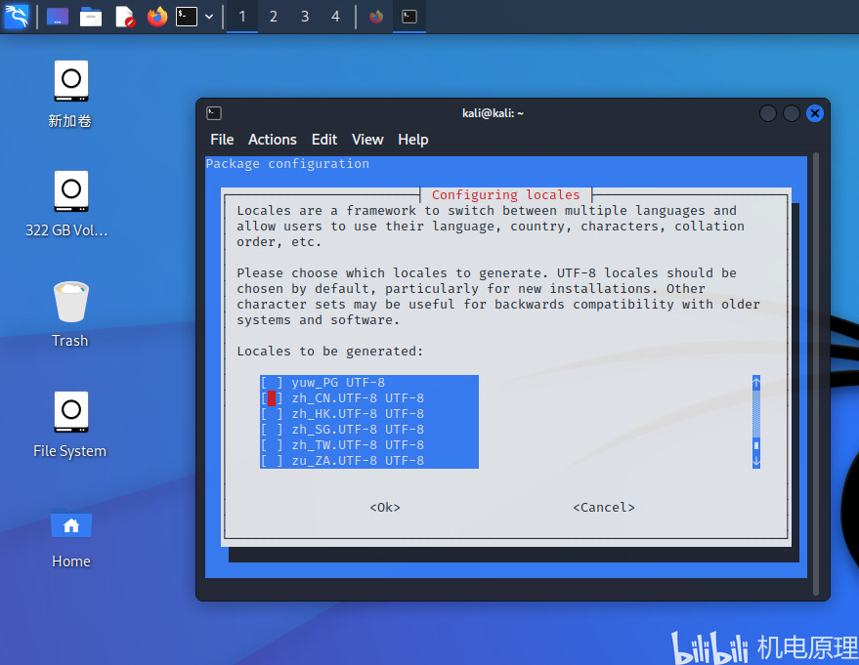Open the Actions menu in the terminal
Image resolution: width=859 pixels, height=665 pixels.
click(x=273, y=140)
